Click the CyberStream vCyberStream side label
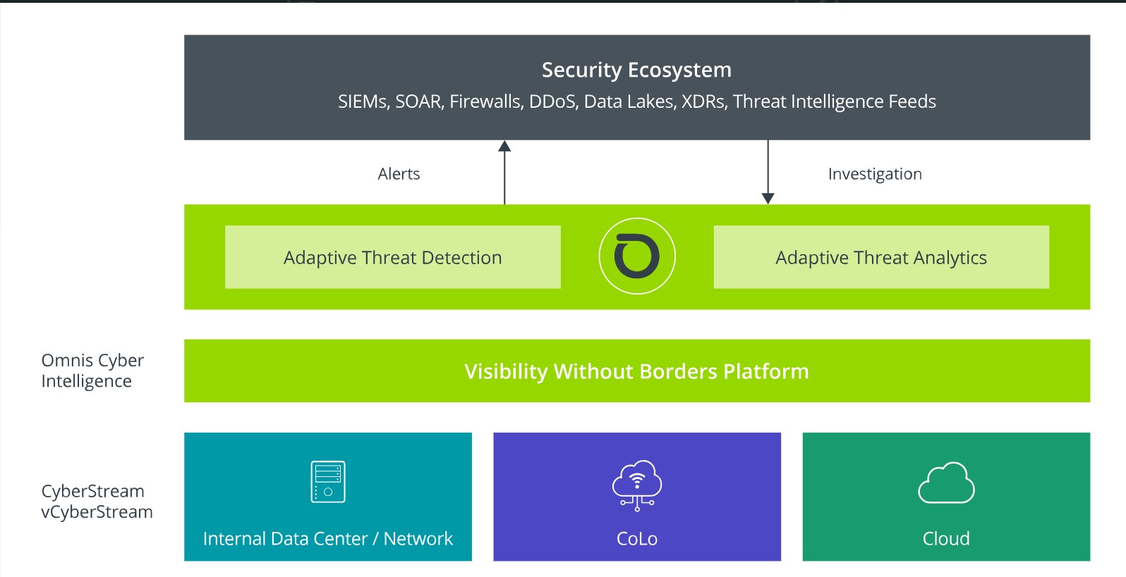 coord(97,501)
